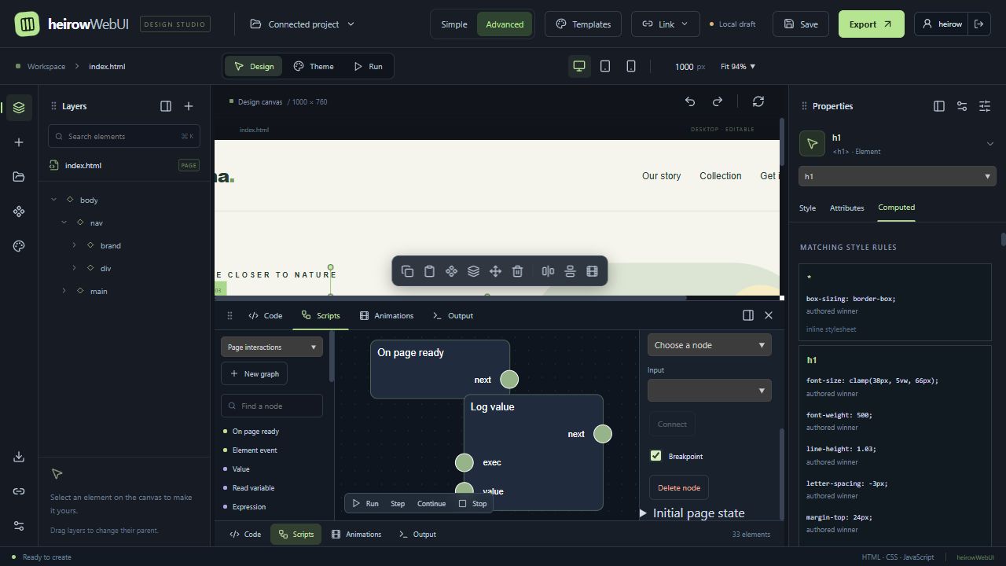This screenshot has width=1006, height=566.
Task: Open the Fit 94% zoom dropdown
Action: (738, 67)
